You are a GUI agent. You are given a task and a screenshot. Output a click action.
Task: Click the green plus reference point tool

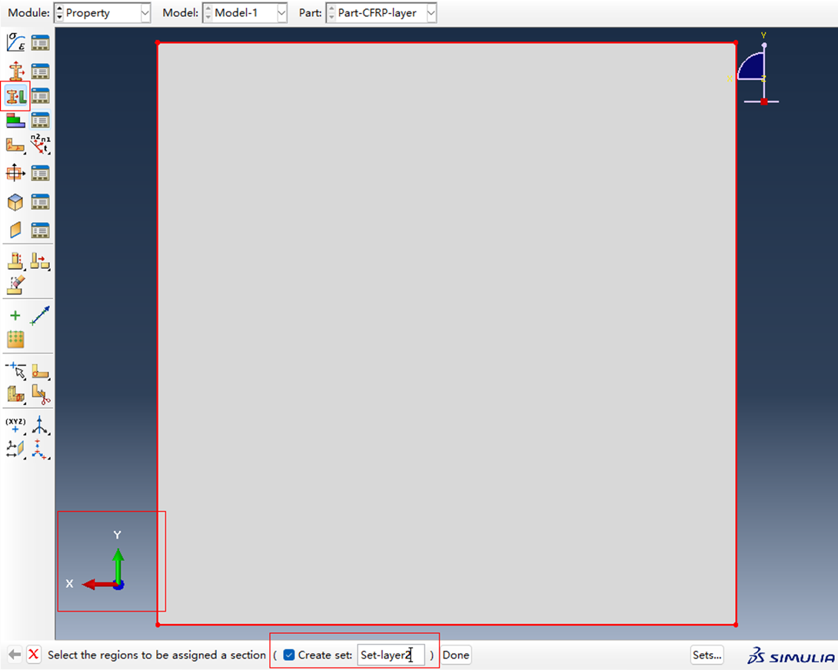[x=15, y=315]
